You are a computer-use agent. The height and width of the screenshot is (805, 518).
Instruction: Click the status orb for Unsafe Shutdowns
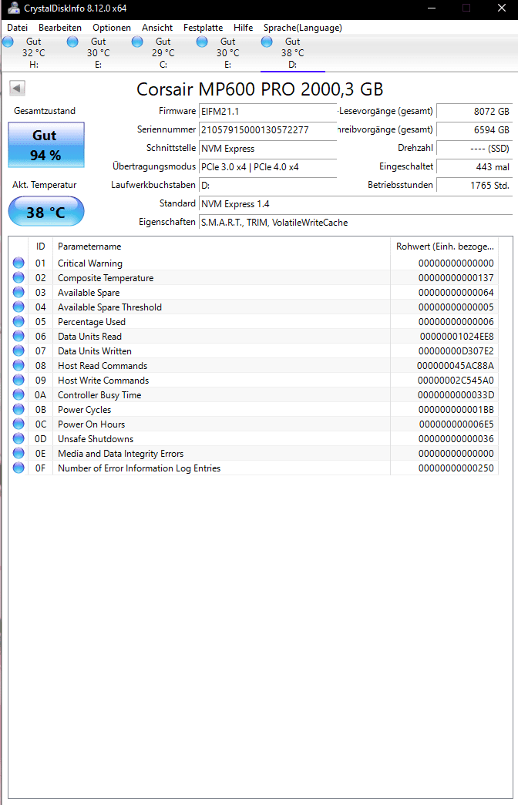coord(18,438)
